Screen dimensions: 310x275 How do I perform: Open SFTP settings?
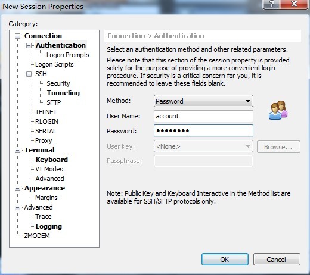54,102
